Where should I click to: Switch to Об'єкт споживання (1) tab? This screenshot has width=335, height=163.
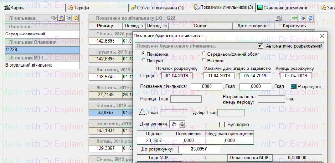tap(159, 7)
